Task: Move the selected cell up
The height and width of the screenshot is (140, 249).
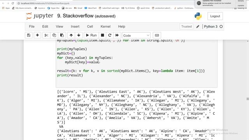Action: tap(71, 35)
